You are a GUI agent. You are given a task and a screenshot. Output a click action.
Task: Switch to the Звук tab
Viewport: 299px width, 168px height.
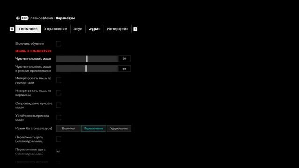tap(78, 29)
